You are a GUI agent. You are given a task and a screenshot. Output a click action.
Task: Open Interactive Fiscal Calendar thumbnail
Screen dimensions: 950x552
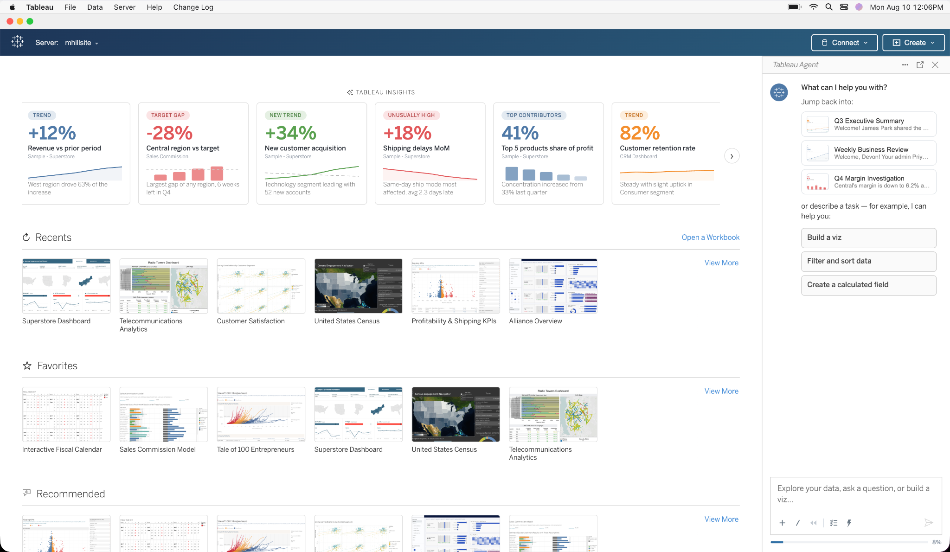pos(66,414)
